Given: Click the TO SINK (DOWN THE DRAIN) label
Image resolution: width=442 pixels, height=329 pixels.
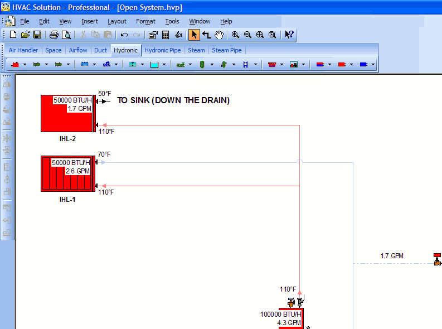Looking at the screenshot, I should coord(173,100).
